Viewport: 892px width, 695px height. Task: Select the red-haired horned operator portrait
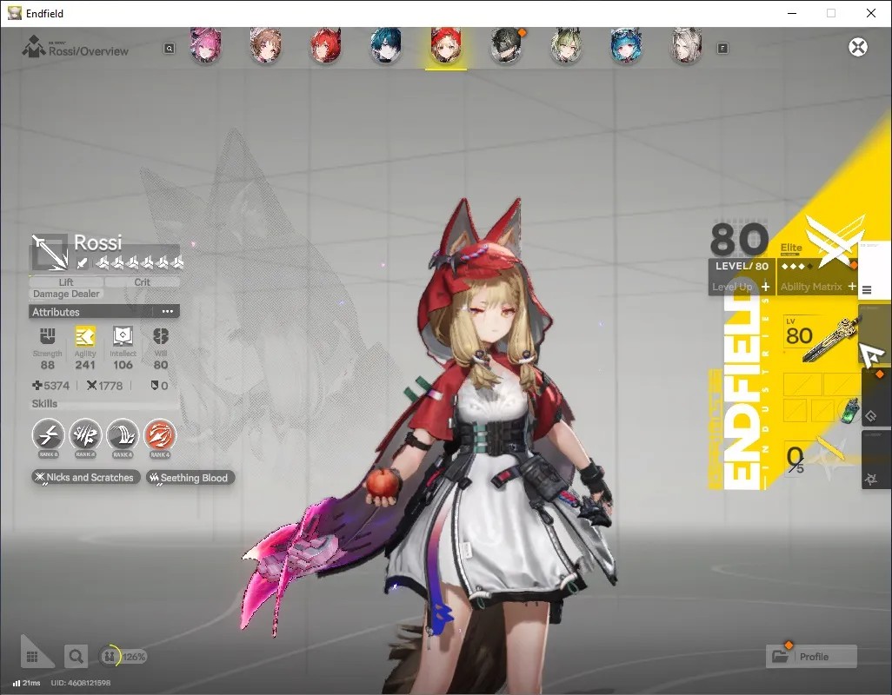[326, 45]
